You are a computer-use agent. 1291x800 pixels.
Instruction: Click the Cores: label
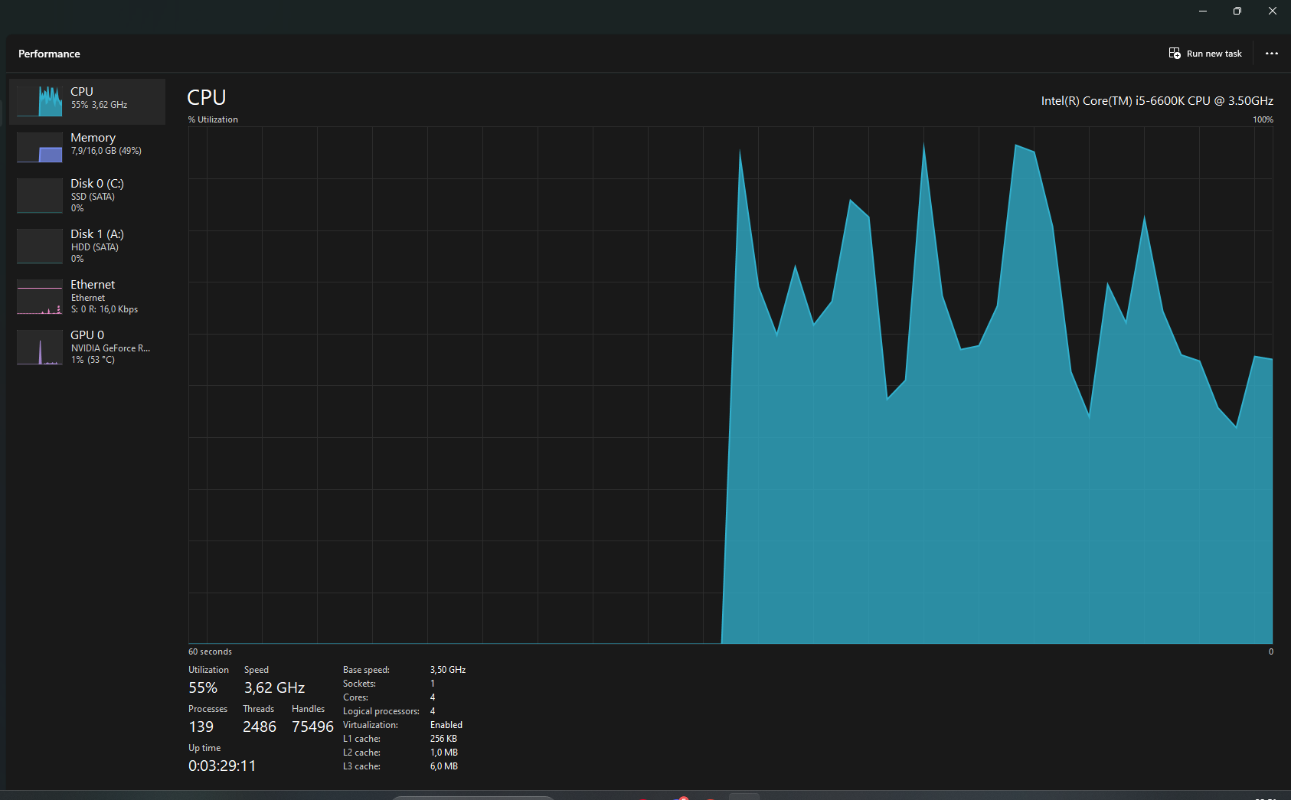tap(355, 697)
